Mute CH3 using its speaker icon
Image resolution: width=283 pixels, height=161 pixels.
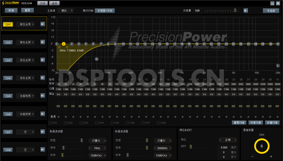(42, 60)
